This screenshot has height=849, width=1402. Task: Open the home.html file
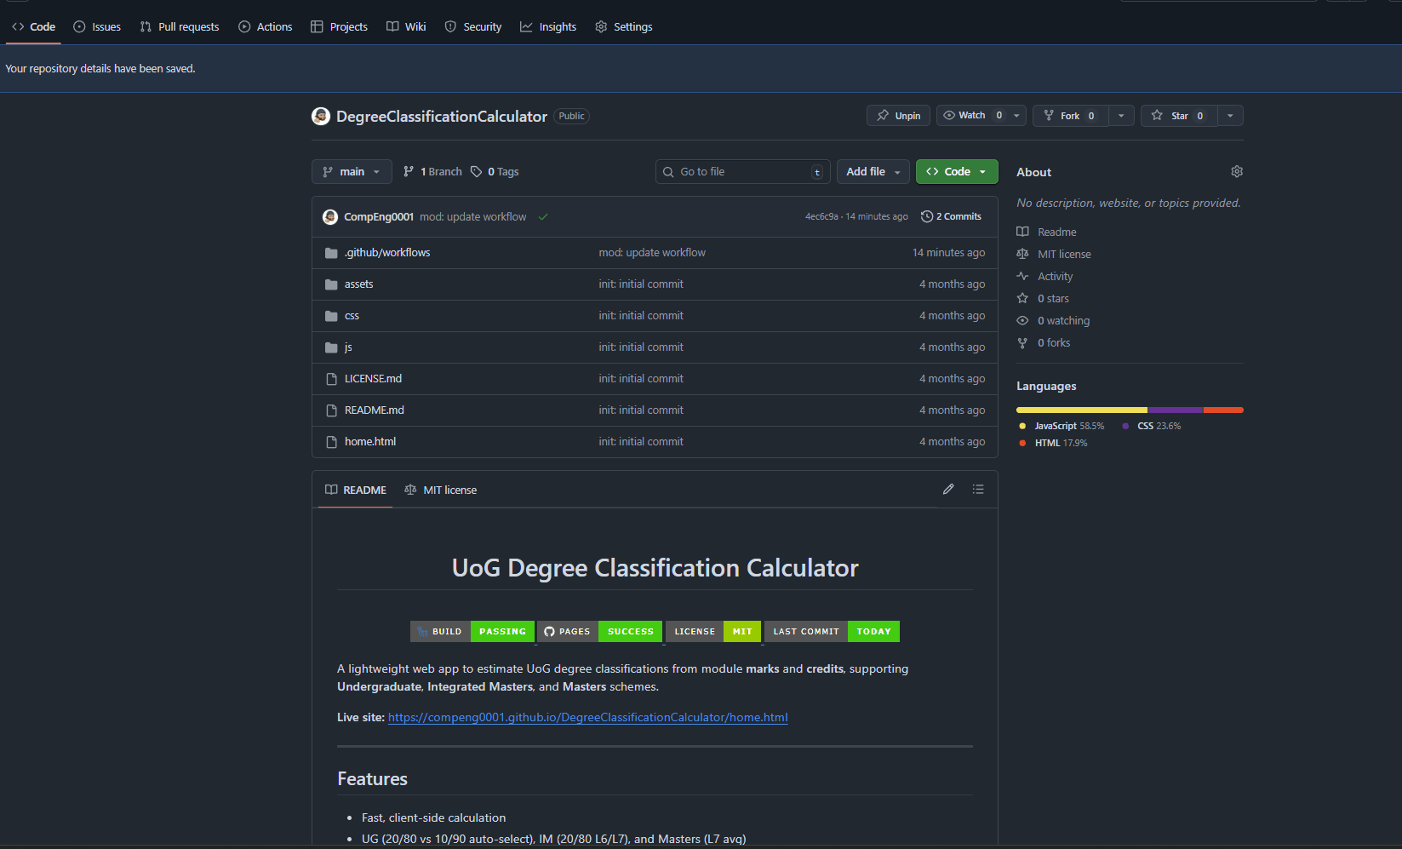tap(369, 442)
